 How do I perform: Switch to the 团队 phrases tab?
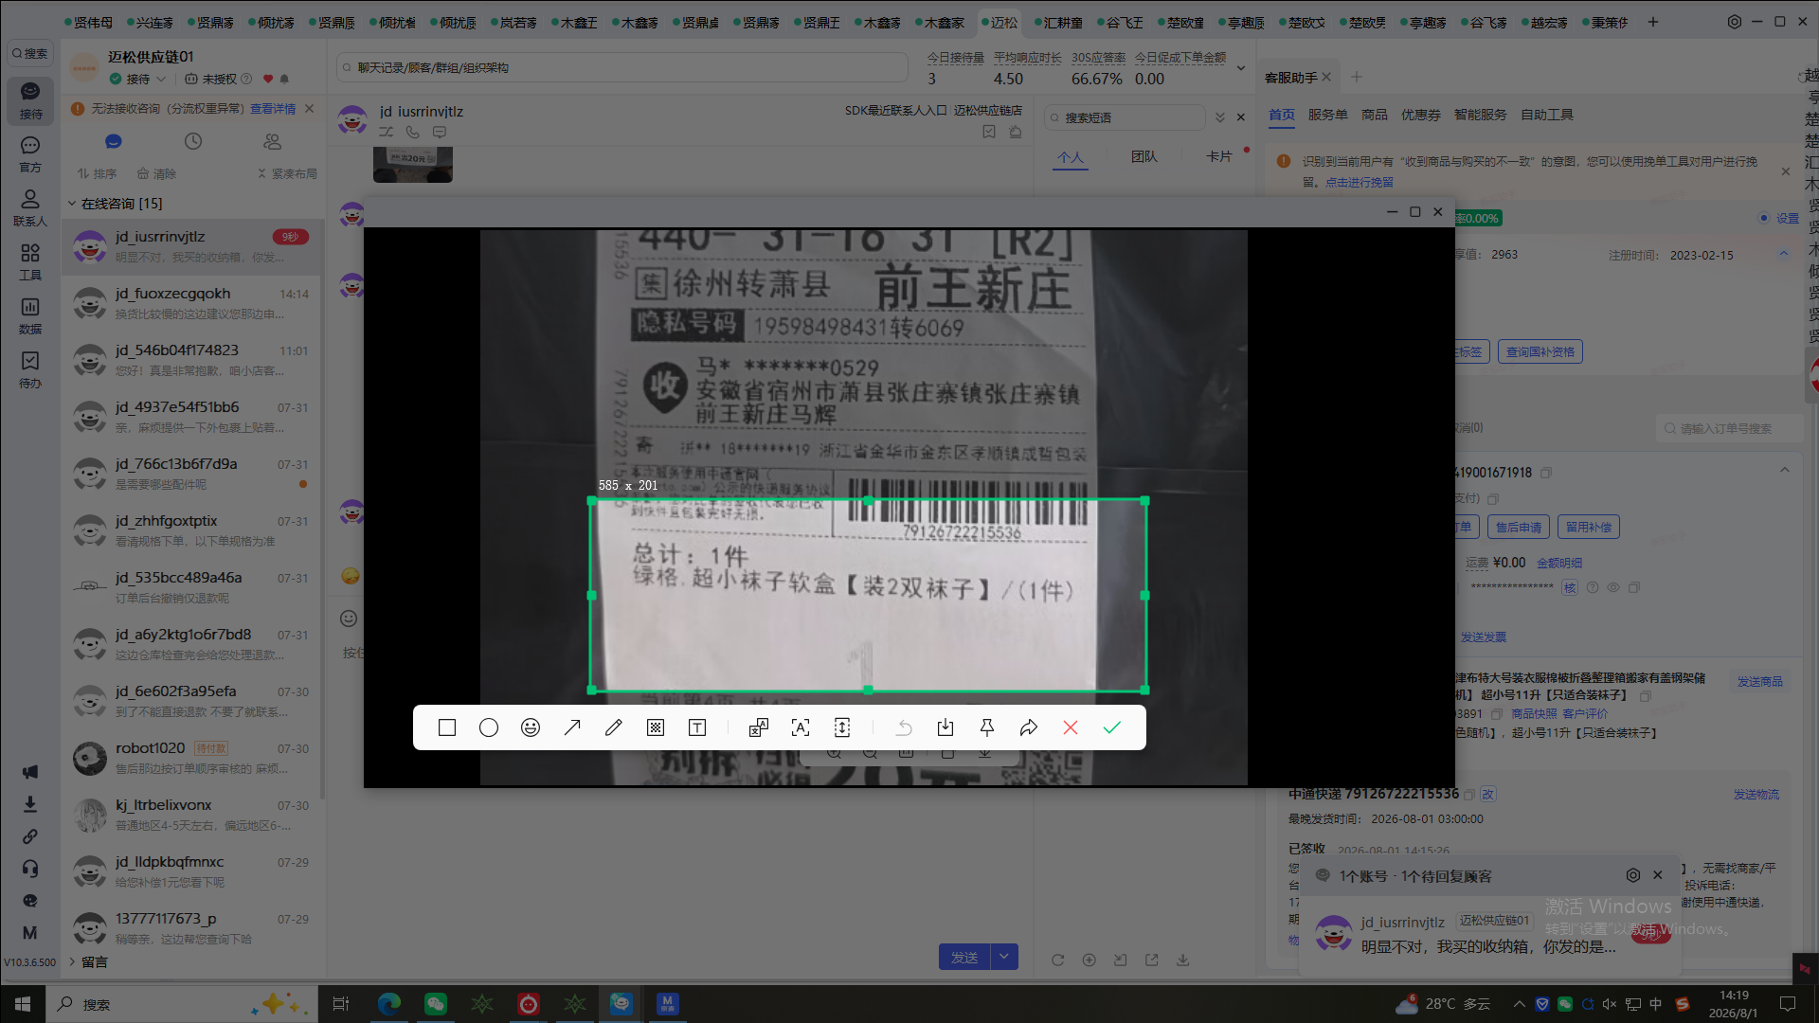pyautogui.click(x=1144, y=156)
